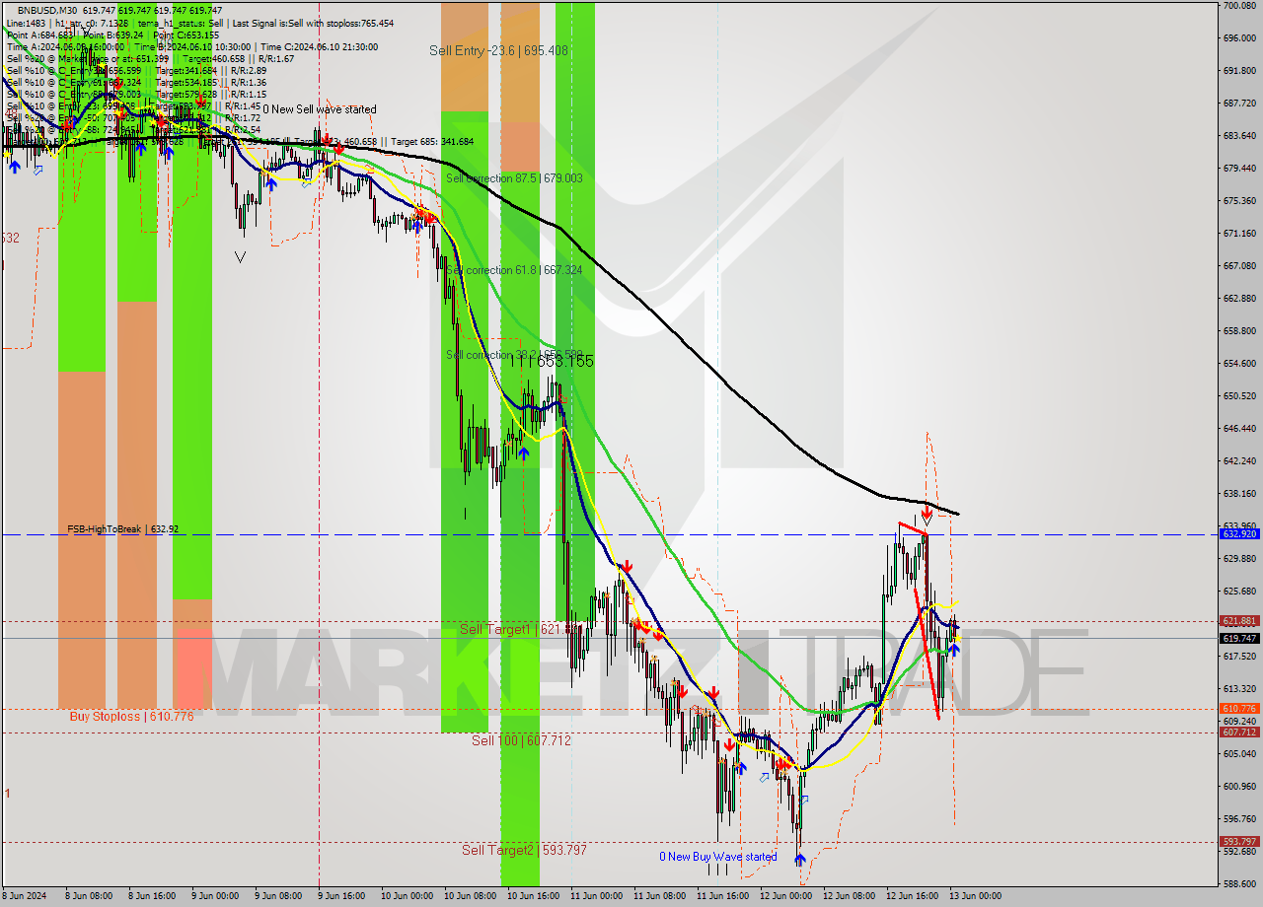The height and width of the screenshot is (907, 1263).
Task: Click the black 619.747 current price tag
Action: 1239,638
